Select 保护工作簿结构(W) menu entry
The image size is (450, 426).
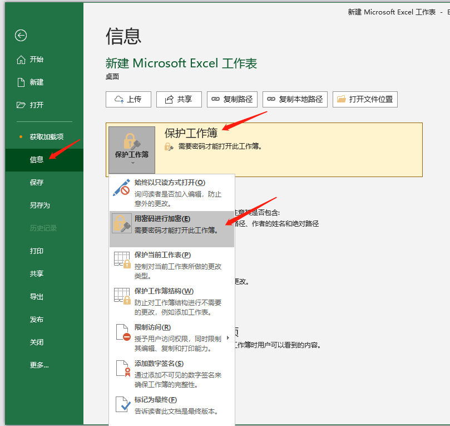point(172,301)
